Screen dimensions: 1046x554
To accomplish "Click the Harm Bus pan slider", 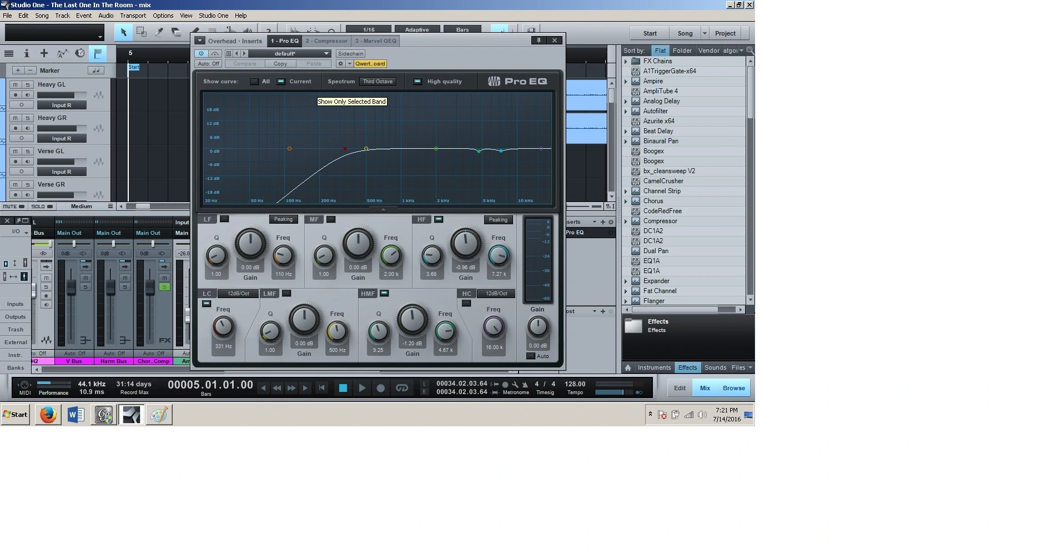I will pos(113,244).
